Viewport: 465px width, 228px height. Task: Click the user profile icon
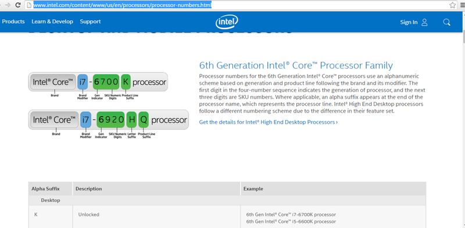(424, 22)
